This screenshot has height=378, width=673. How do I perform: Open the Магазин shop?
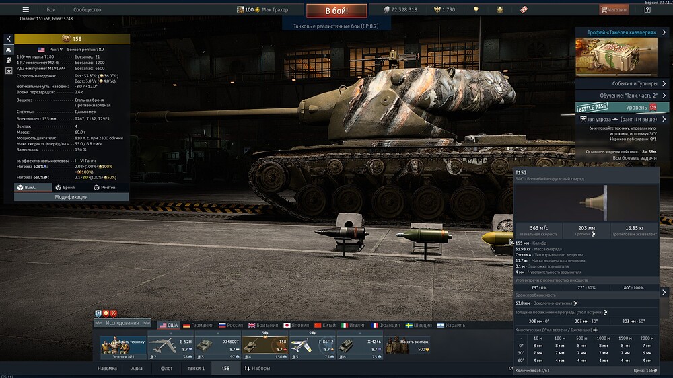(x=614, y=9)
